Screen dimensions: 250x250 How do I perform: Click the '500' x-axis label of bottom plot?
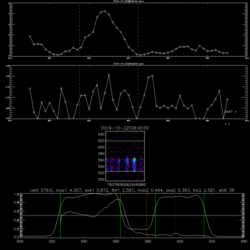20,241
